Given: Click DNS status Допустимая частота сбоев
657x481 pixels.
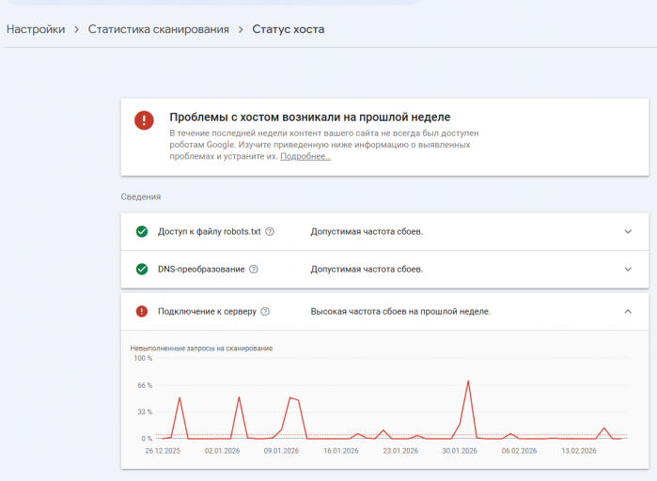Looking at the screenshot, I should click(367, 270).
